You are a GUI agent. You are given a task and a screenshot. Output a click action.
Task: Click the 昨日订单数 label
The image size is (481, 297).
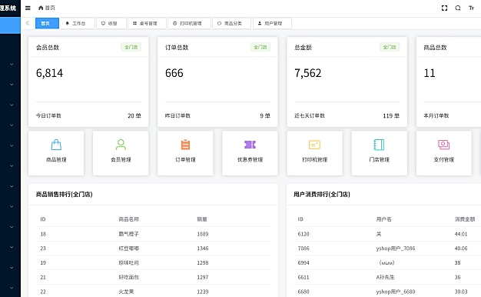177,115
